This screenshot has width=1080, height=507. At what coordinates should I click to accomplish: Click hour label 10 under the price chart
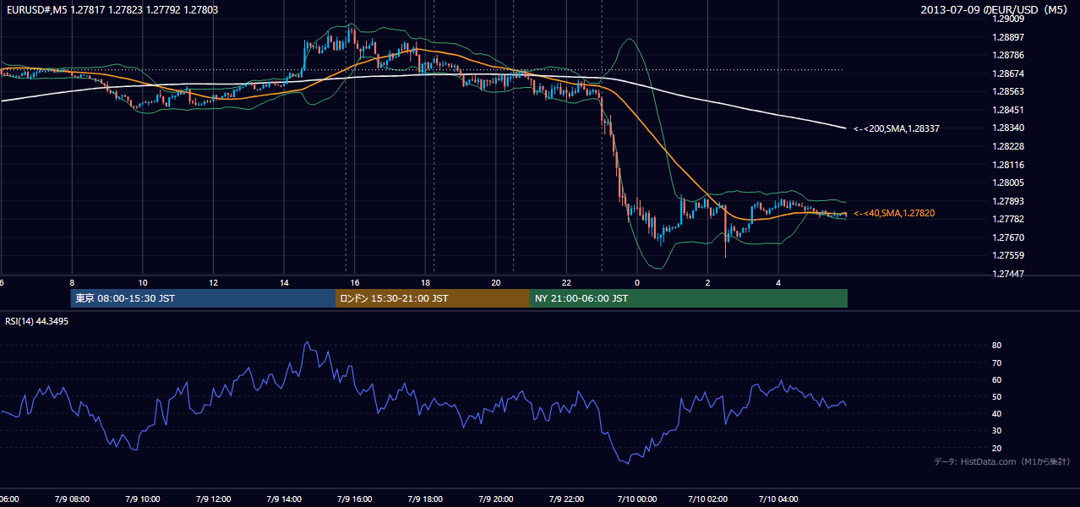tap(143, 282)
